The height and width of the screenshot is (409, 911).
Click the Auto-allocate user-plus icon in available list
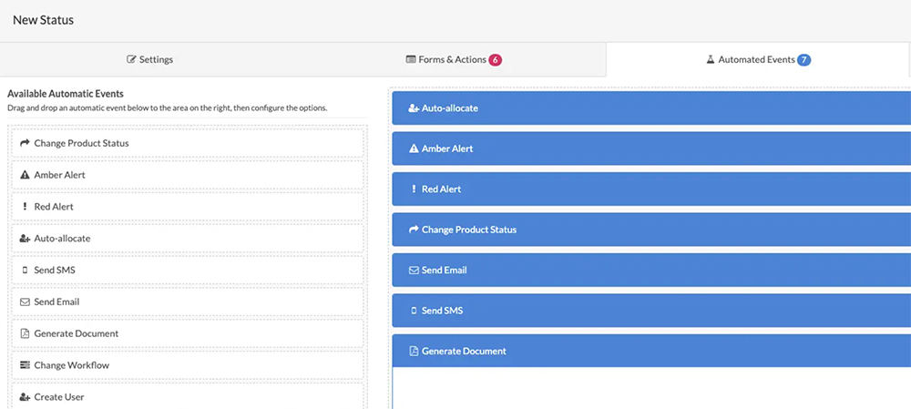[25, 238]
